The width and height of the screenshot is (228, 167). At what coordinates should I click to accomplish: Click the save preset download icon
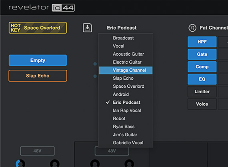(87, 28)
